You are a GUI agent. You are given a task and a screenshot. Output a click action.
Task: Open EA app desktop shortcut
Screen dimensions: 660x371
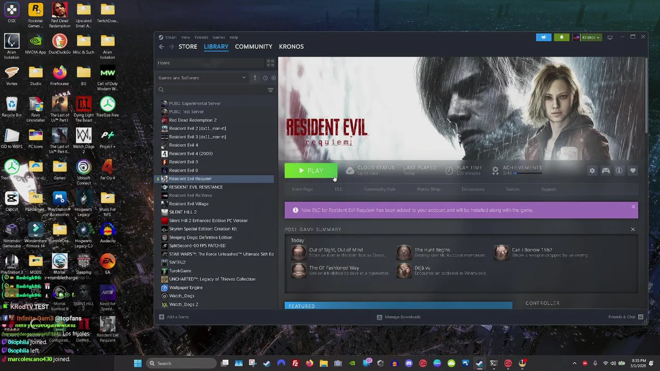pyautogui.click(x=107, y=264)
